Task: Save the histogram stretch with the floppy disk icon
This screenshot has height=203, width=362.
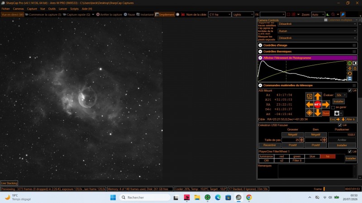Action: (x=350, y=78)
